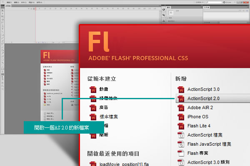Select the Subselection tool in the tools panel
Image resolution: width=250 pixels, height=166 pixels.
(x=2, y=13)
